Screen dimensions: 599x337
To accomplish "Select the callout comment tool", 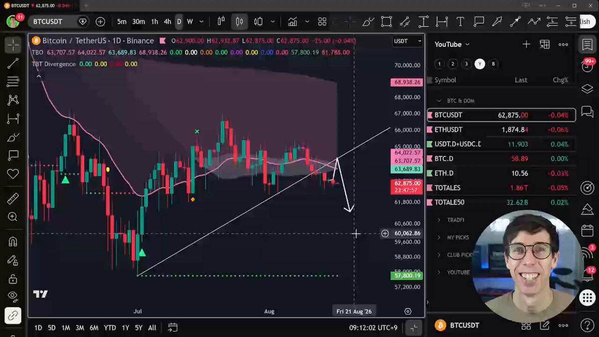I will coord(479,21).
